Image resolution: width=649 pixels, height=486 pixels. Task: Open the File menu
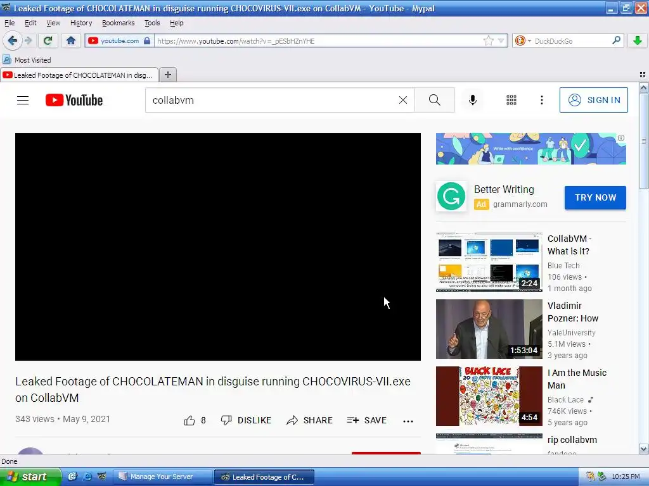pos(10,23)
